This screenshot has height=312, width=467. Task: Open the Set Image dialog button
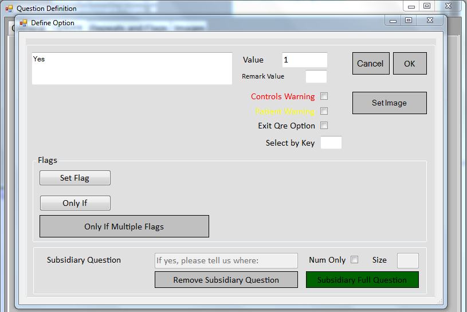[389, 103]
